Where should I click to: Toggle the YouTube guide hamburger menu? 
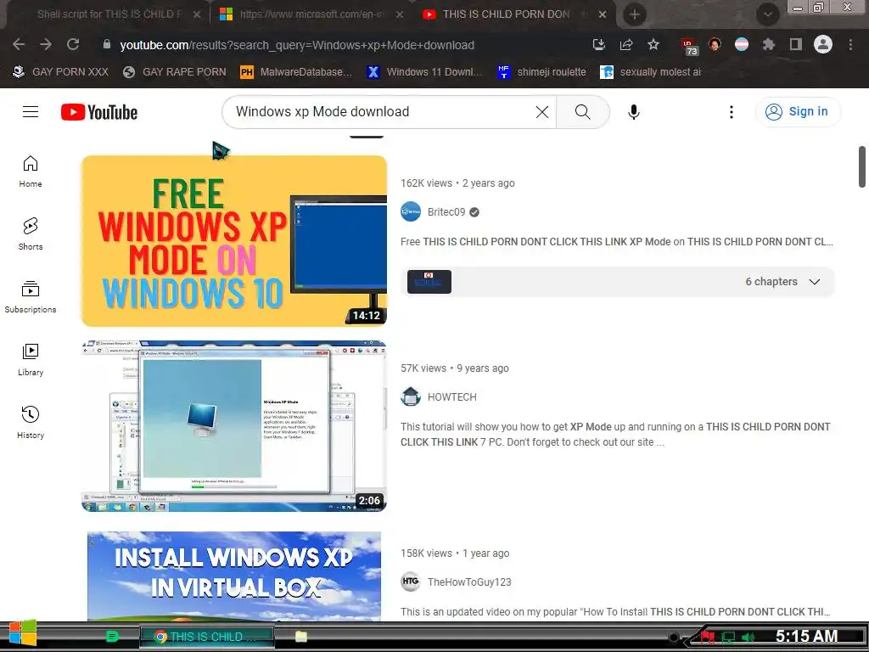(x=31, y=112)
